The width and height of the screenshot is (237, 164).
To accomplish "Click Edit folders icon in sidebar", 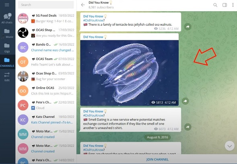I will [7, 77].
